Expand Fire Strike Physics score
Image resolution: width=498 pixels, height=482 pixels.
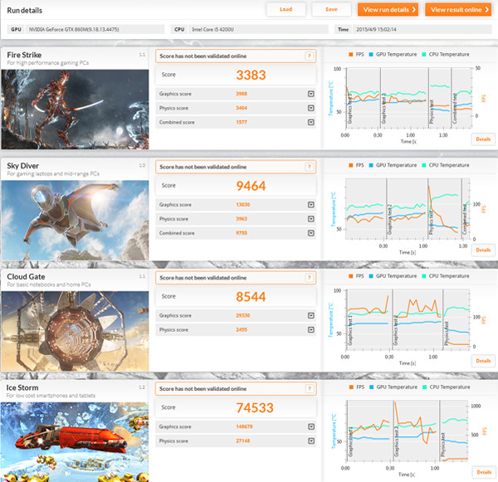pos(311,108)
